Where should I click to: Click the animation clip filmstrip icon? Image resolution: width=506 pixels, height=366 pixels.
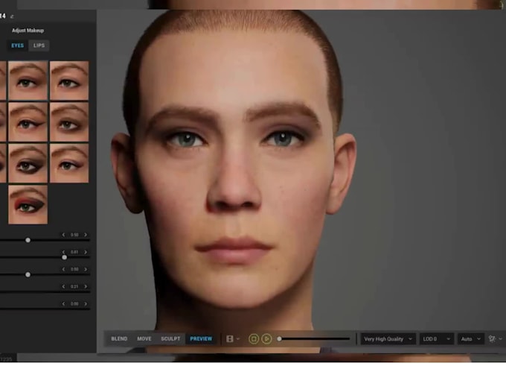(230, 339)
